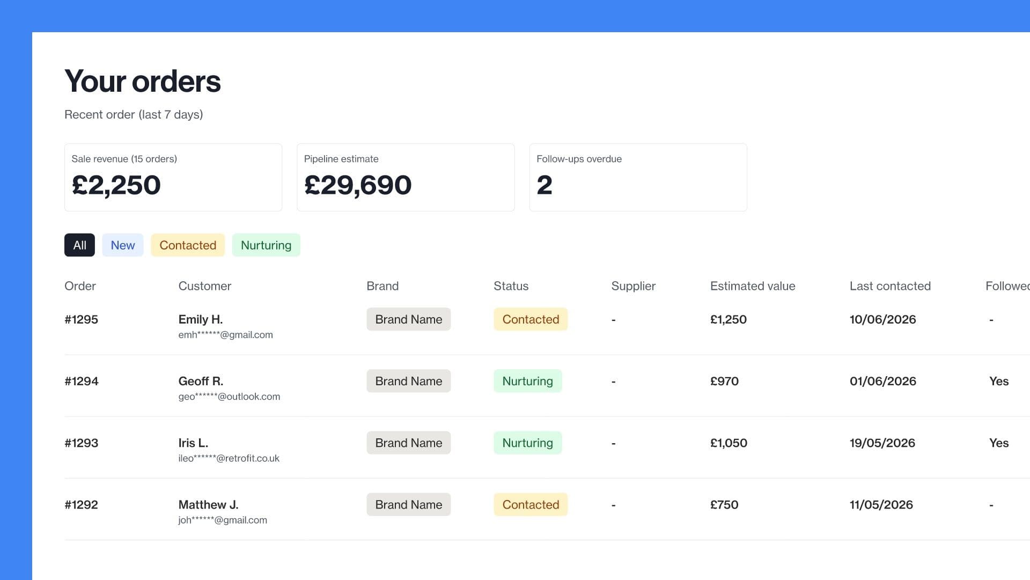Sort by the Supplier column header
This screenshot has width=1030, height=580.
[x=633, y=286]
